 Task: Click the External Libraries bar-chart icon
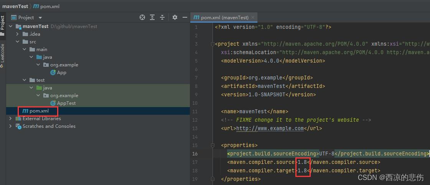click(18, 119)
